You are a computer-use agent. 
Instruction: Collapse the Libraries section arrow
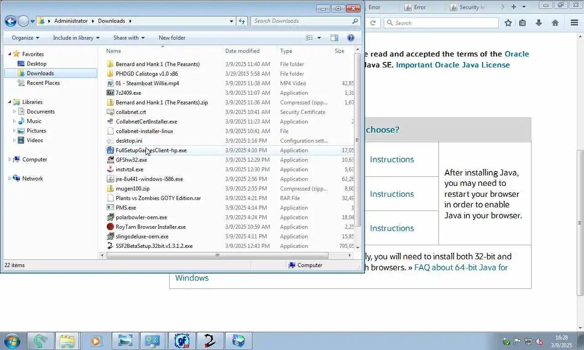(10, 102)
